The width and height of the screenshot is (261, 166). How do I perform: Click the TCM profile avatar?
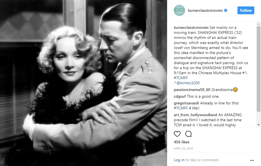(179, 10)
